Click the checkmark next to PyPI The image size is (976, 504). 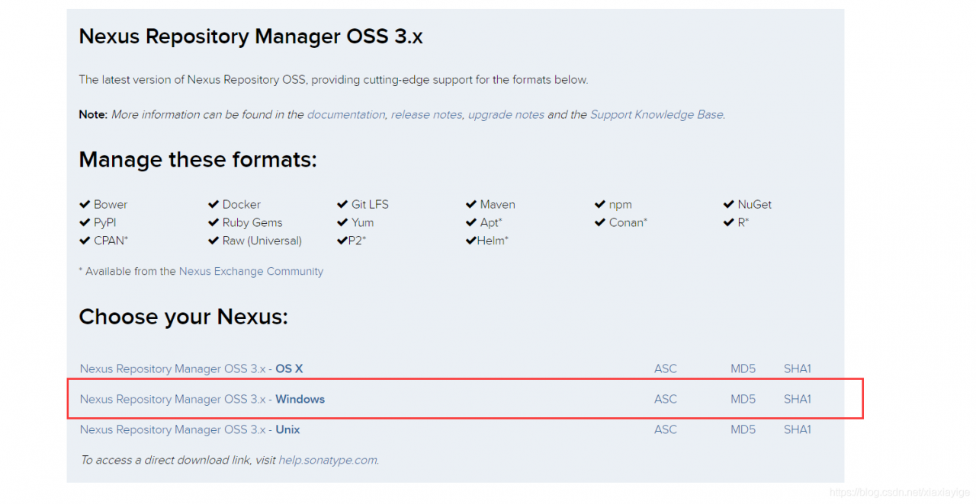[x=85, y=222]
